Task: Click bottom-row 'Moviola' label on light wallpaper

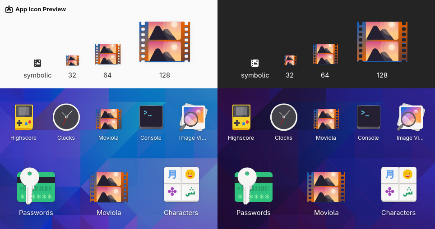Action: pyautogui.click(x=109, y=213)
